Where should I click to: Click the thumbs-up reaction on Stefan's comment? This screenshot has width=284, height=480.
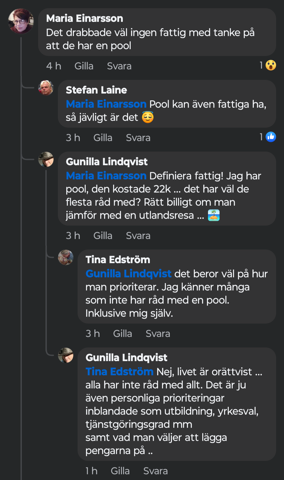[x=271, y=137]
